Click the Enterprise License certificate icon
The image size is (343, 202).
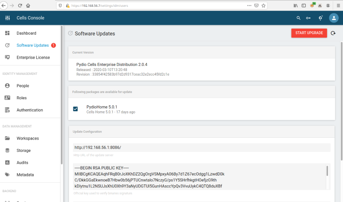[7, 57]
